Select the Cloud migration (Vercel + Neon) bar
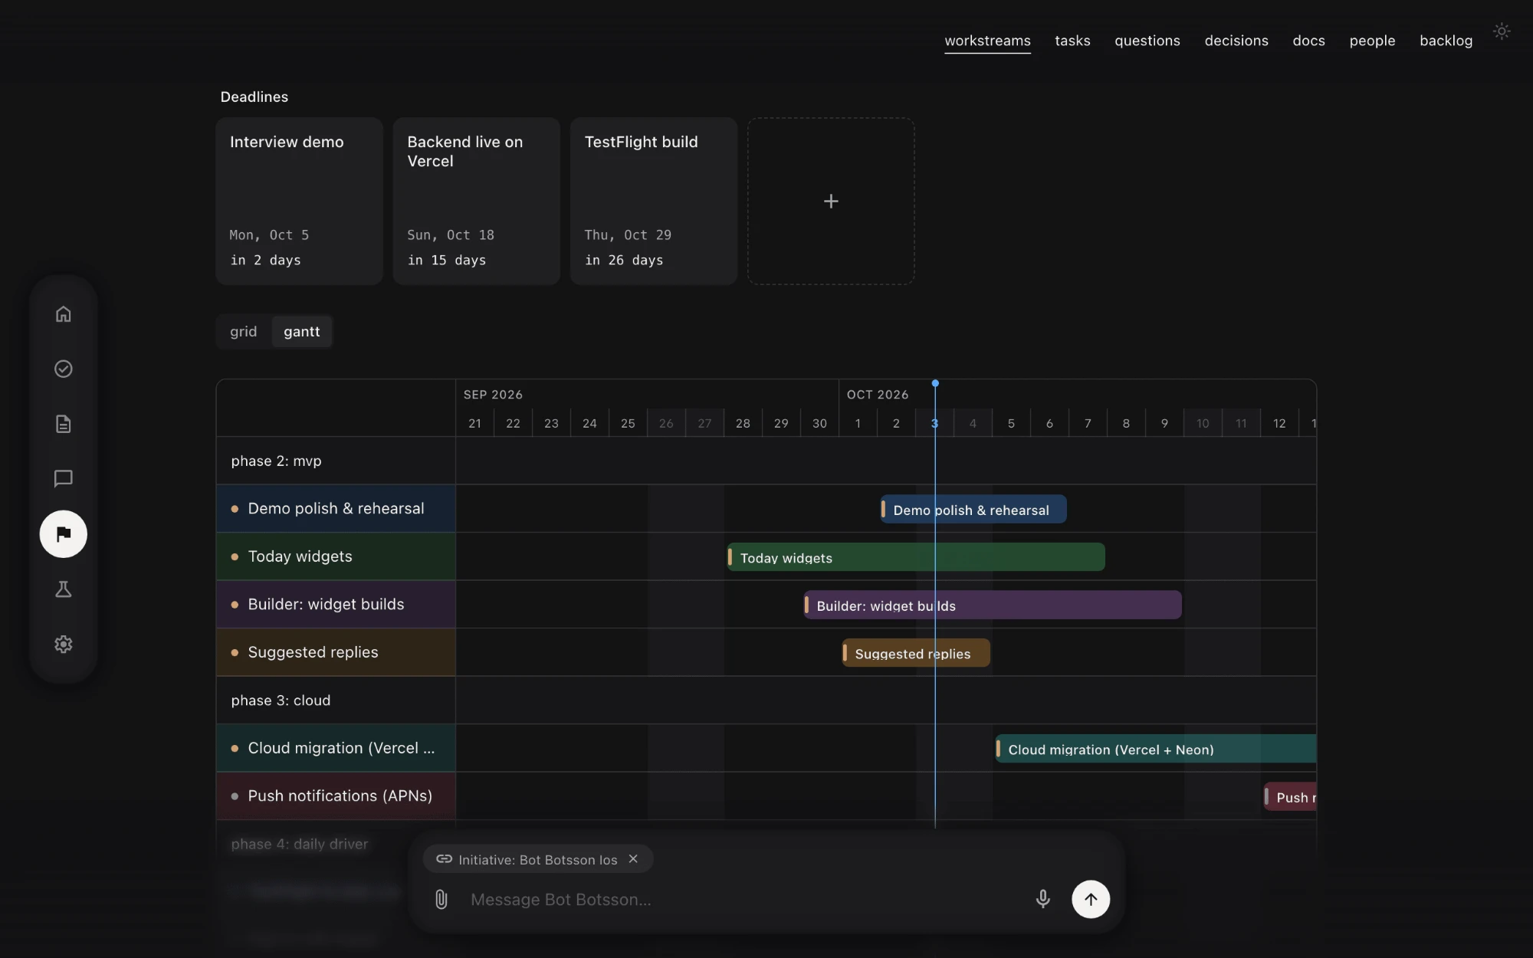The image size is (1533, 958). tap(1156, 749)
